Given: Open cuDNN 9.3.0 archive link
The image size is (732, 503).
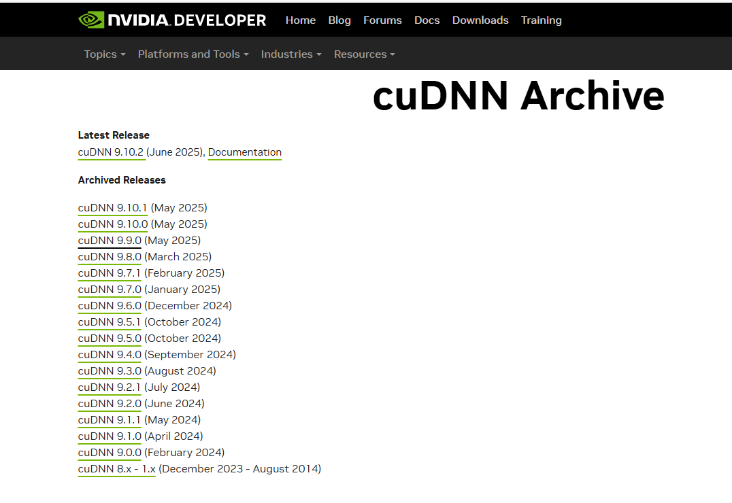Looking at the screenshot, I should [110, 371].
